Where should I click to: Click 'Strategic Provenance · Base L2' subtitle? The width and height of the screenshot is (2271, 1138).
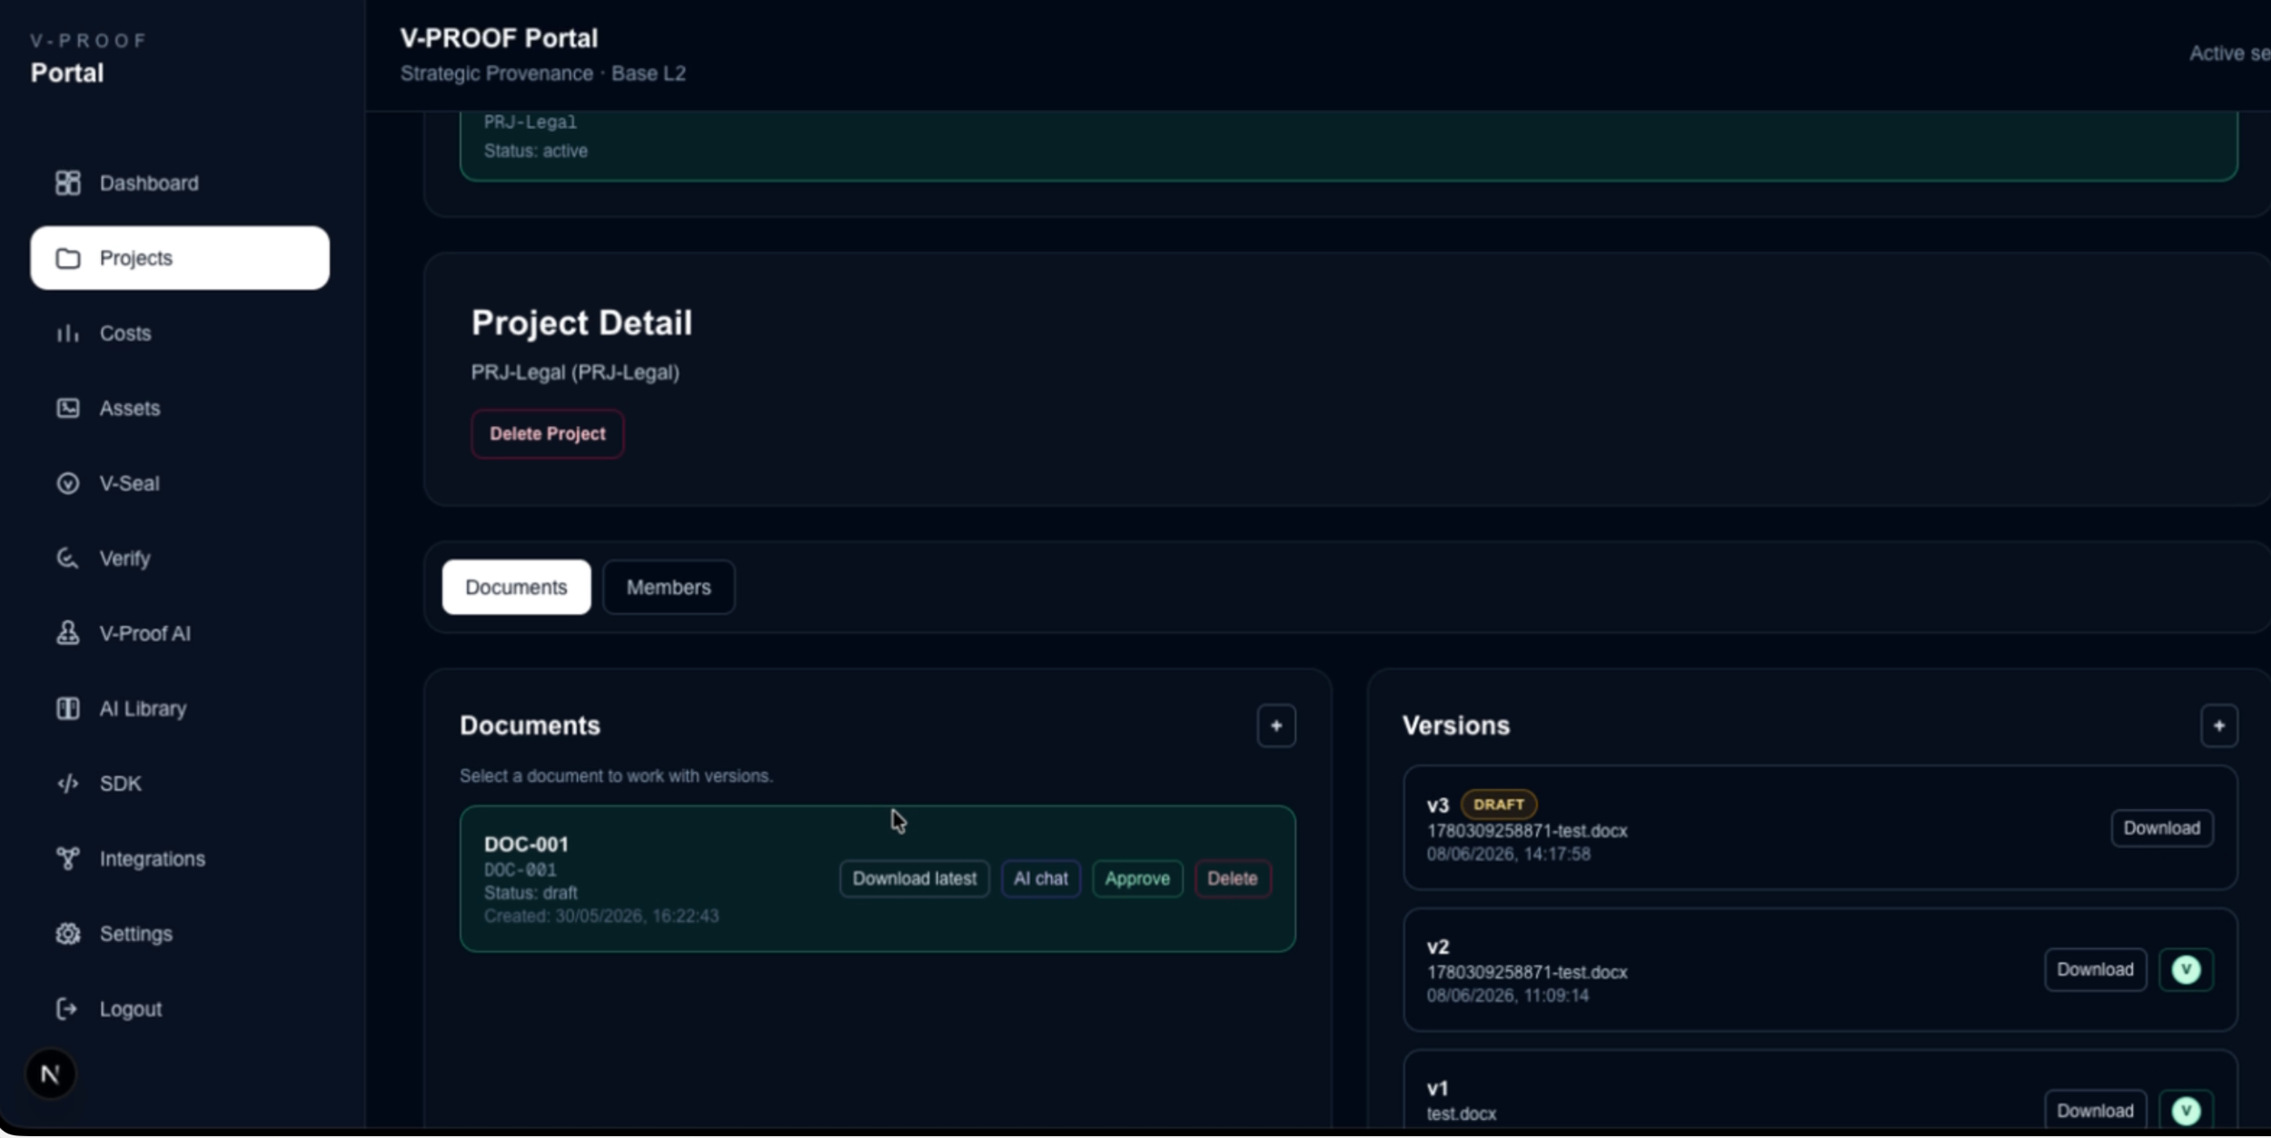(x=543, y=74)
